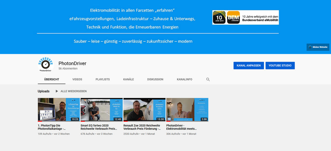Click title 'PhotonDriver - Elektromobilität meets'
This screenshot has width=331, height=151.
182,127
